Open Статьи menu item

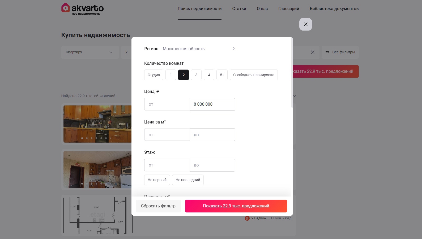[x=239, y=9]
